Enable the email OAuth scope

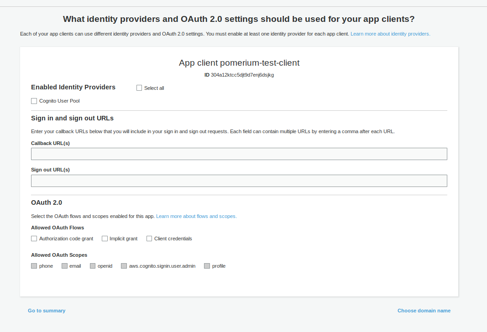64,265
